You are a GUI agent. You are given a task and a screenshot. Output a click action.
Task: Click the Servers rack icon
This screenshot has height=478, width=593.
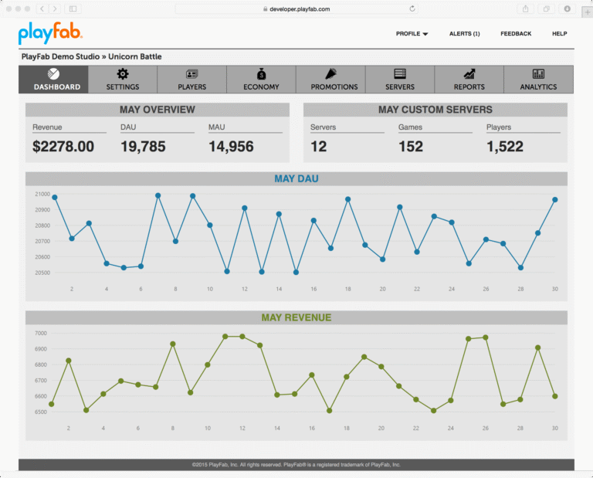click(400, 73)
